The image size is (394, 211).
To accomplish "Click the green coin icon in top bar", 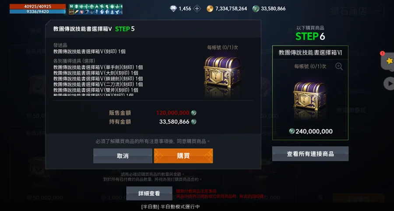I will (x=256, y=9).
